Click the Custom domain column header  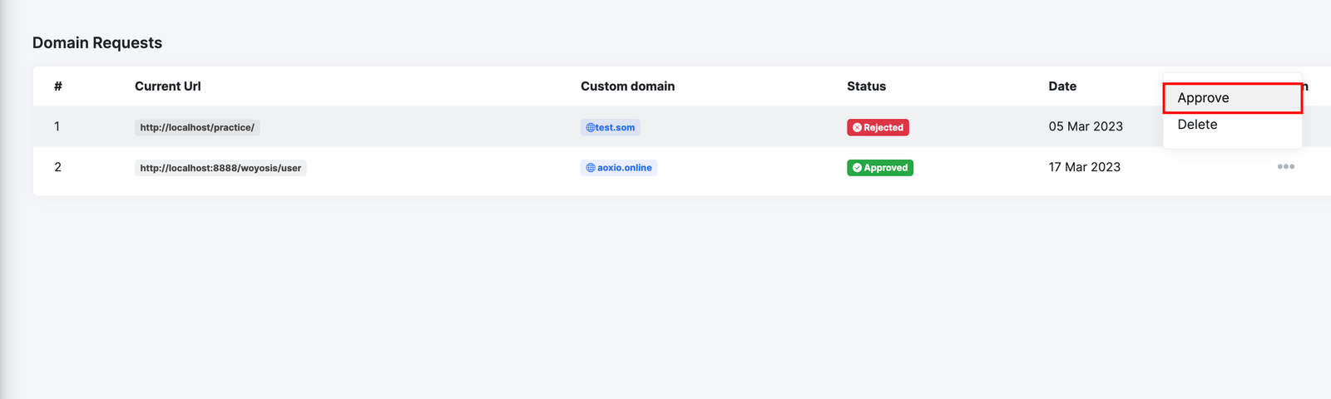(x=627, y=86)
